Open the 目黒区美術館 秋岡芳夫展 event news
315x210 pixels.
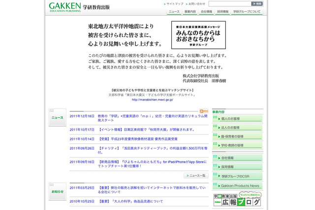(x=147, y=130)
